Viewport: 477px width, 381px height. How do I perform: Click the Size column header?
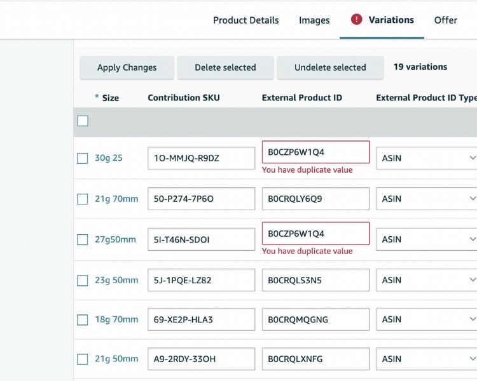click(110, 98)
